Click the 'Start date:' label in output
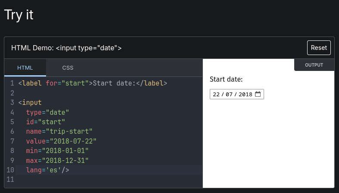 coord(226,79)
